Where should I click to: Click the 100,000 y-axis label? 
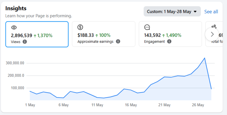coord(18,88)
